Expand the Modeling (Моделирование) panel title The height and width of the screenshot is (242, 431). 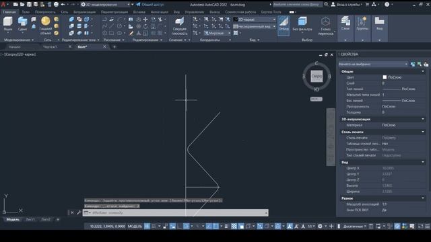click(19, 40)
